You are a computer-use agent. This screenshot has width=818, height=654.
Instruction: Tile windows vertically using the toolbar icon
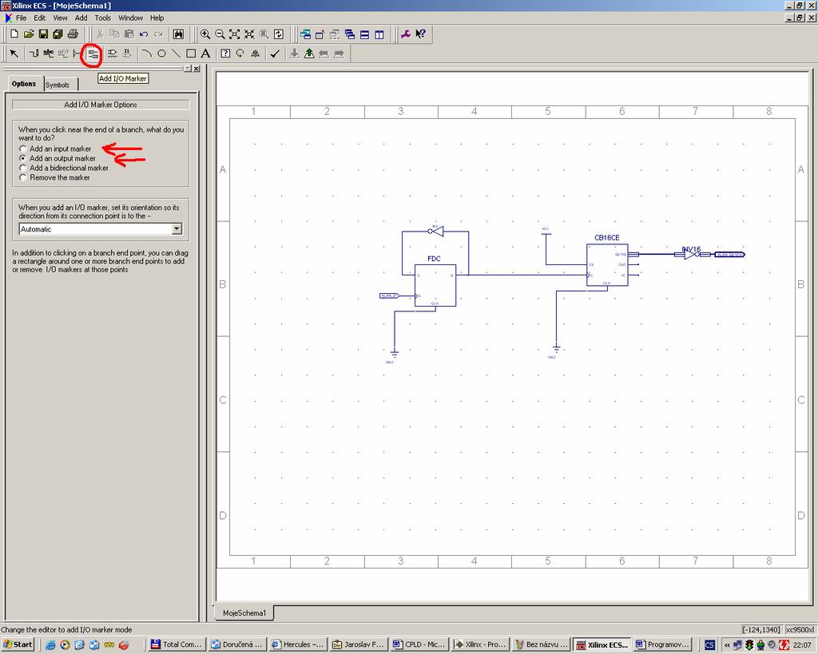379,34
